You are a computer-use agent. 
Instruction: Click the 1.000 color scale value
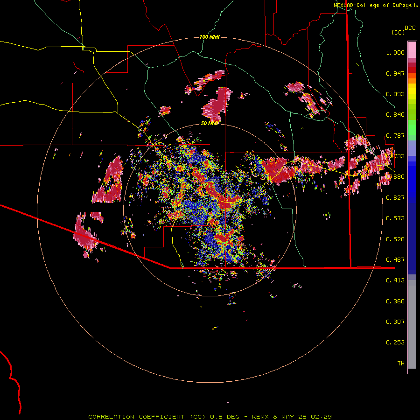click(x=395, y=52)
